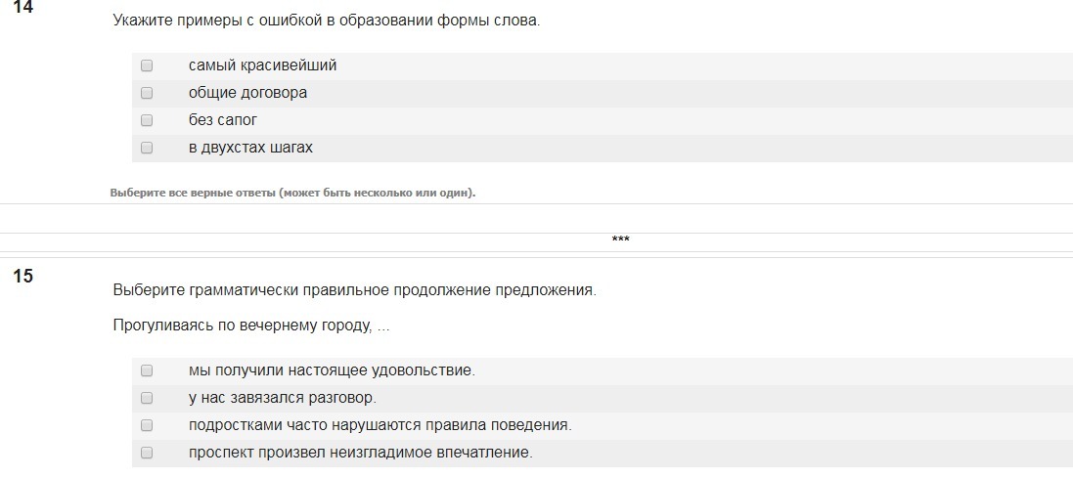
Task: Click the question number 14
Action: 22,8
